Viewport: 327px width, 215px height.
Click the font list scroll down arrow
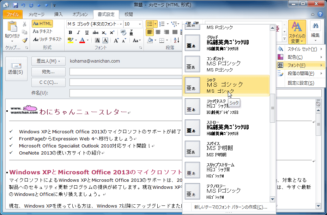coord(272,199)
